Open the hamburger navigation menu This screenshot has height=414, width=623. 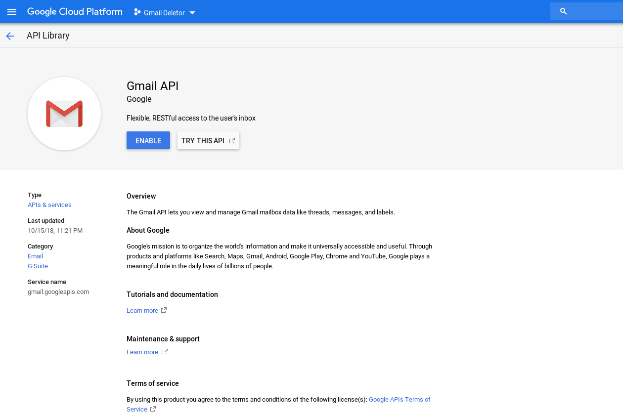pos(12,12)
